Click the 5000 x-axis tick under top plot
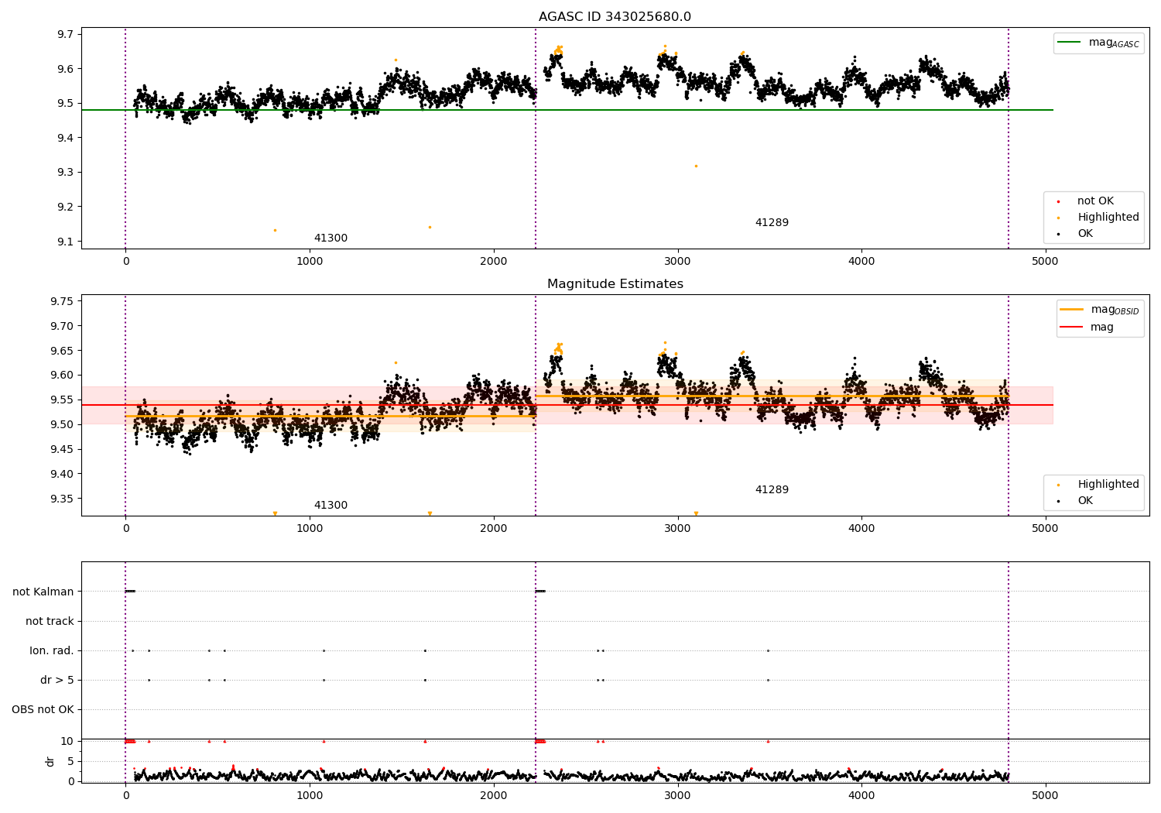 pyautogui.click(x=1046, y=261)
